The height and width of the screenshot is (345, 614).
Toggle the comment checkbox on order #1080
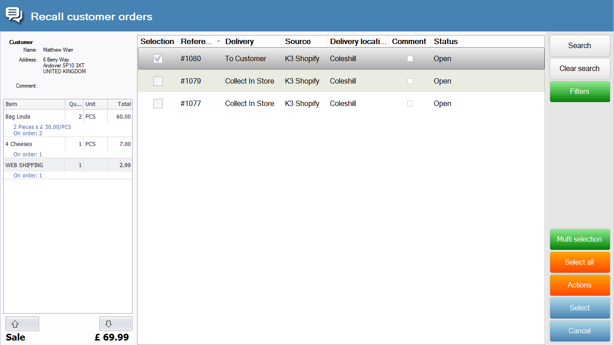410,59
